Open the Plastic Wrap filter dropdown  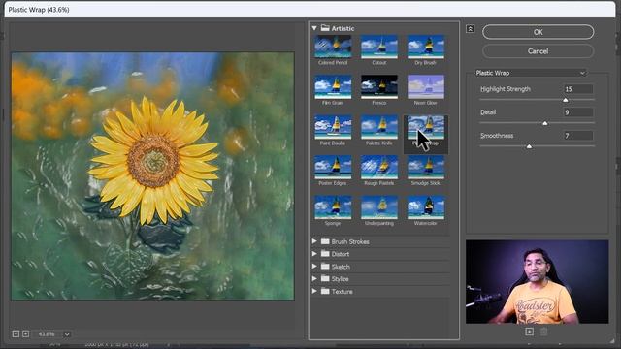coord(530,73)
